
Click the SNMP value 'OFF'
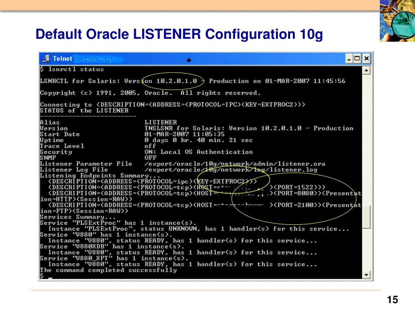point(150,158)
